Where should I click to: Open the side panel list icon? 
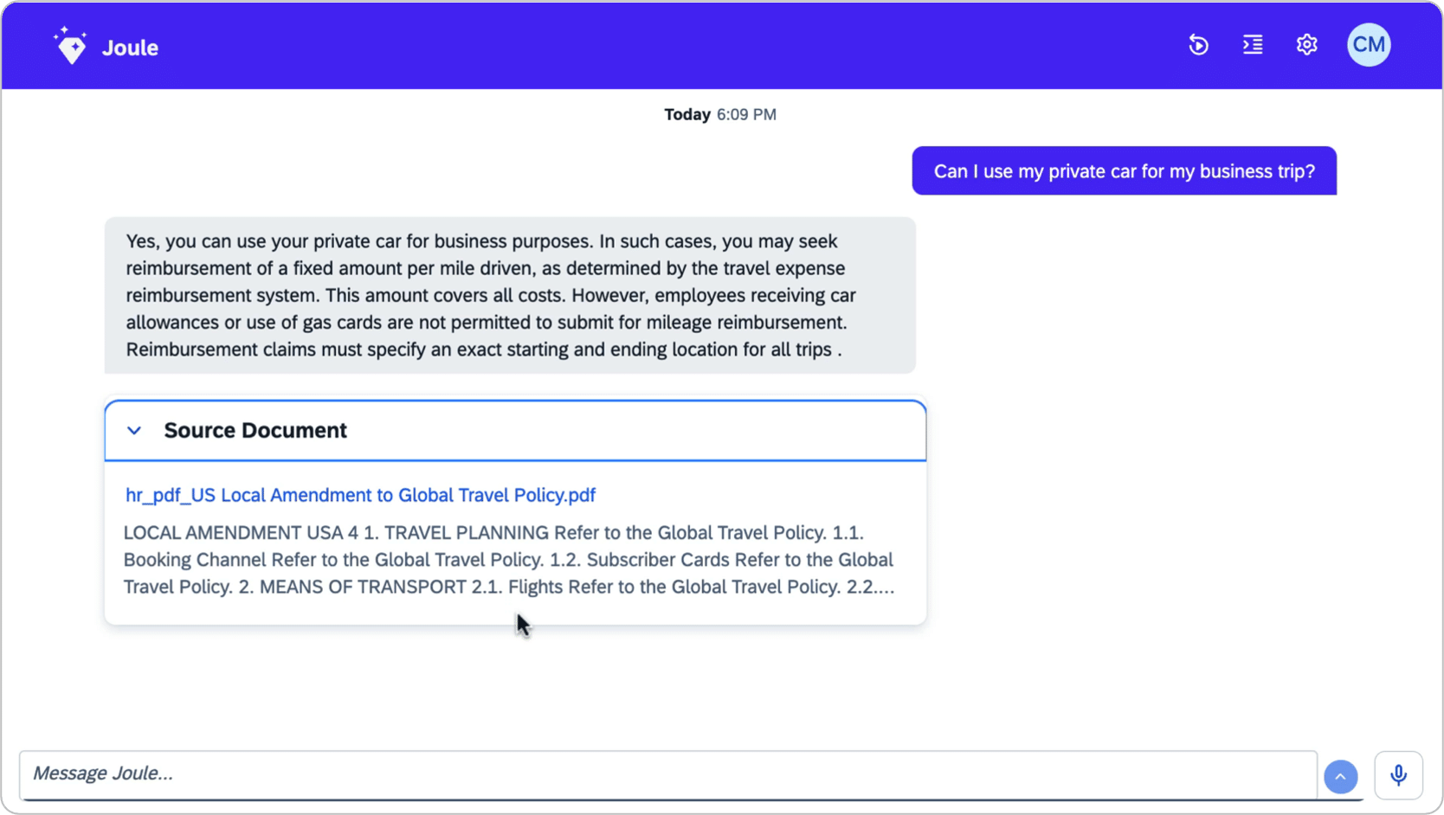pos(1253,45)
